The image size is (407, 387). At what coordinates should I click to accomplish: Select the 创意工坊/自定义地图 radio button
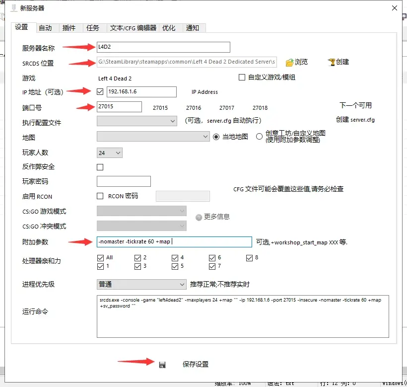[x=259, y=137]
